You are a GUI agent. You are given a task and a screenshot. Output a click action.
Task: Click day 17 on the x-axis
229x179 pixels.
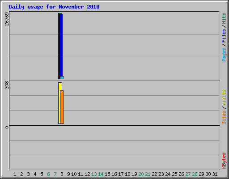point(121,174)
